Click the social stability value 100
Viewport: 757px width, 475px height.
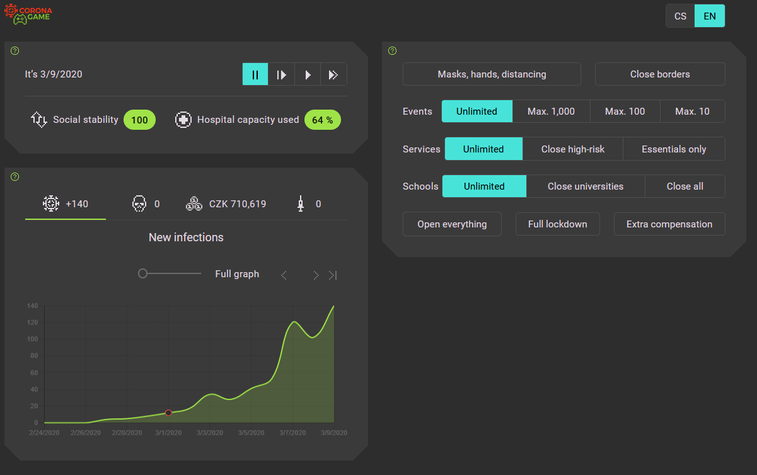pyautogui.click(x=139, y=120)
